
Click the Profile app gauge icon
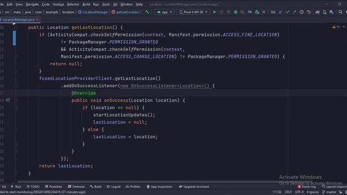pyautogui.click(x=249, y=12)
